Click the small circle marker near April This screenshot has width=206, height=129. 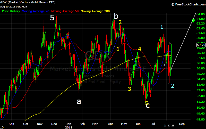(115, 46)
